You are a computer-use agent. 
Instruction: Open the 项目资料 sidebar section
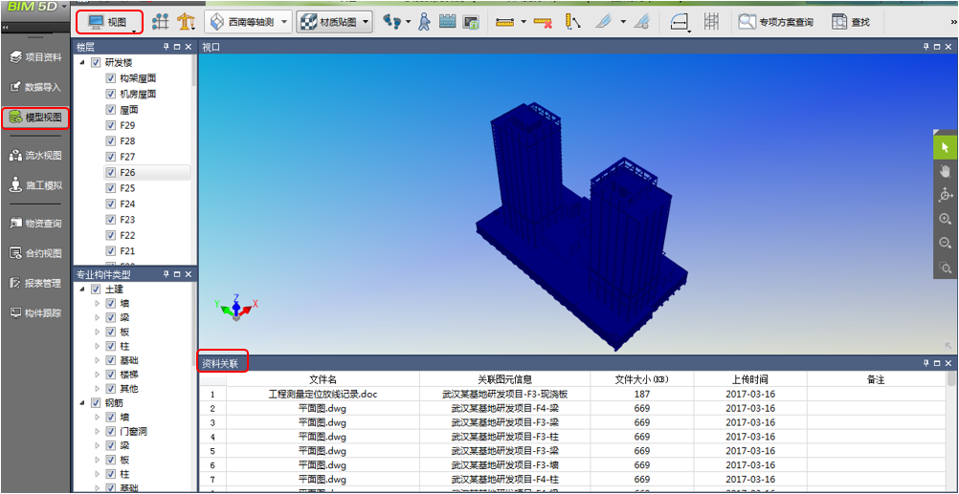tap(35, 57)
